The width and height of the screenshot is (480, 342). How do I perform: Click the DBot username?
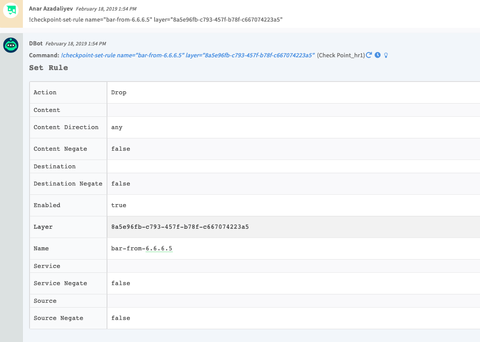pyautogui.click(x=37, y=43)
